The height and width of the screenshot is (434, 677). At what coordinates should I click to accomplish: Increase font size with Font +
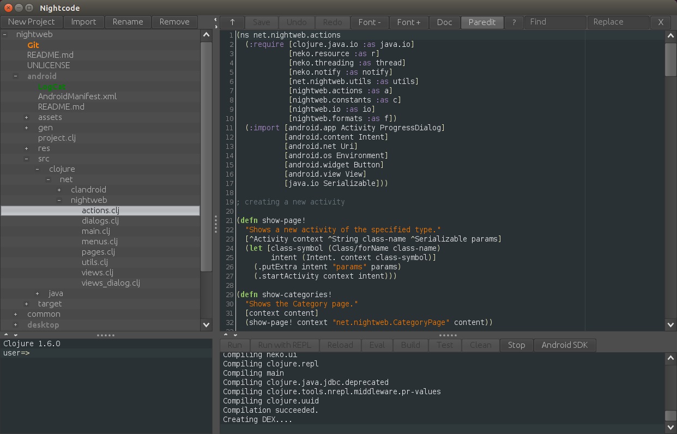coord(409,22)
